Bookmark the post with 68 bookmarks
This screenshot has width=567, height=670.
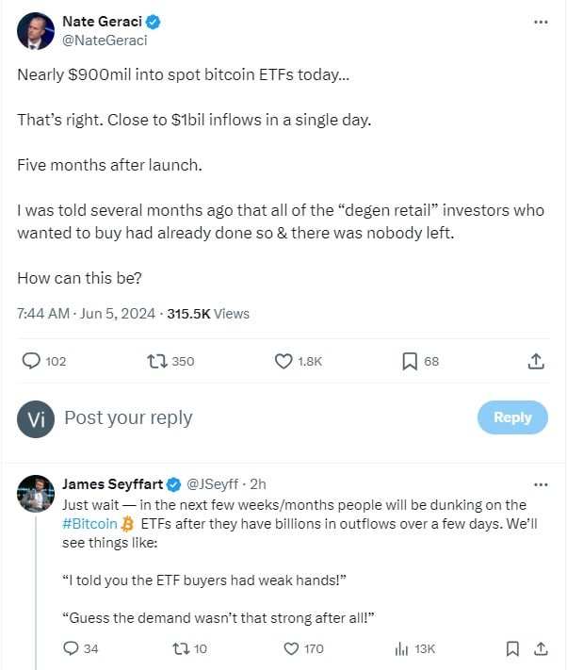click(410, 361)
